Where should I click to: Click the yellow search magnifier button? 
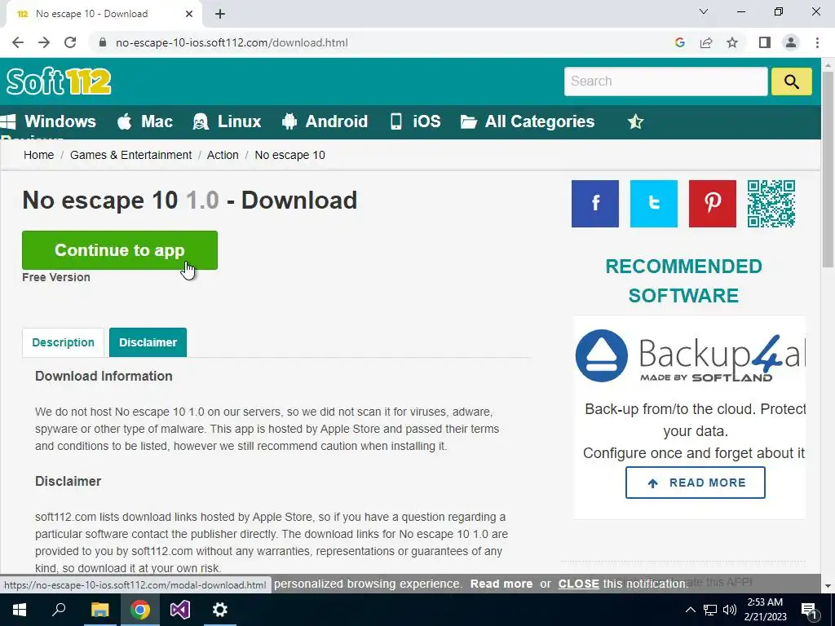click(x=791, y=82)
